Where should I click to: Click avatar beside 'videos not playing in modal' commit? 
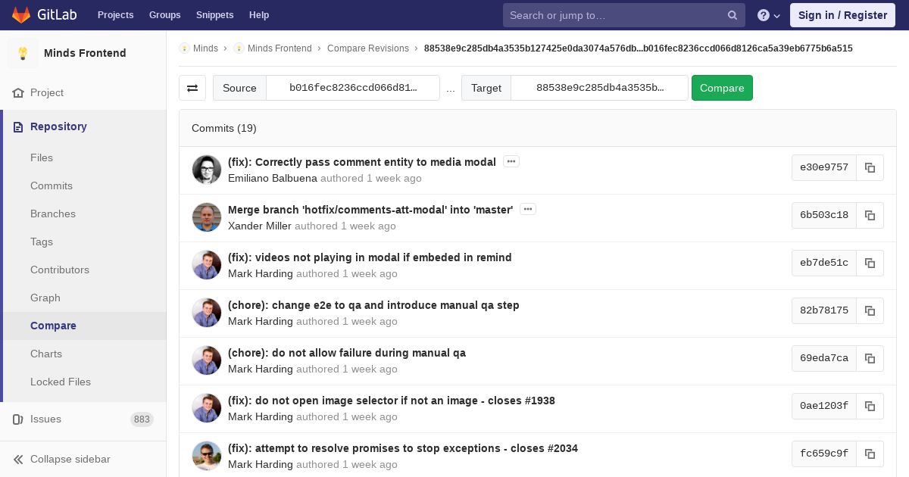coord(207,265)
